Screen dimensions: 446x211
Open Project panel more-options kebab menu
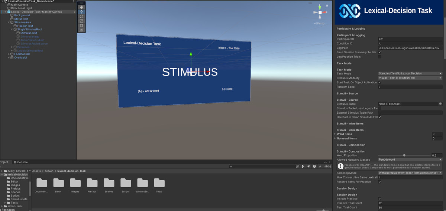[329, 162]
